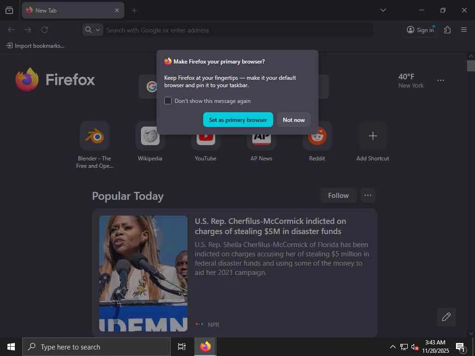Image resolution: width=475 pixels, height=356 pixels.
Task: Click the Add Shortcut plus tile
Action: (372, 136)
